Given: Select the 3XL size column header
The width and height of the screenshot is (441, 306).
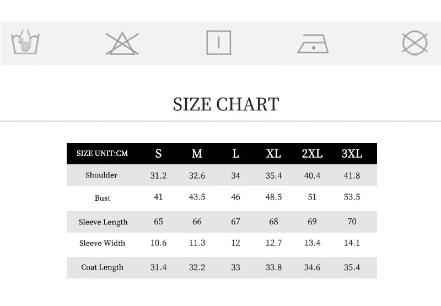Looking at the screenshot, I should [352, 154].
